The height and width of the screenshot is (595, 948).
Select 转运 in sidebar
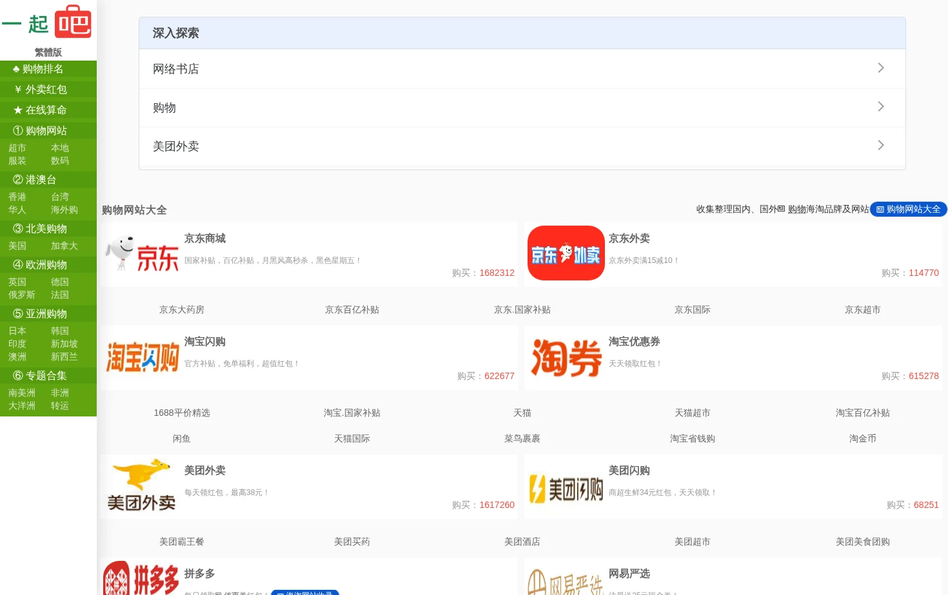click(x=60, y=406)
